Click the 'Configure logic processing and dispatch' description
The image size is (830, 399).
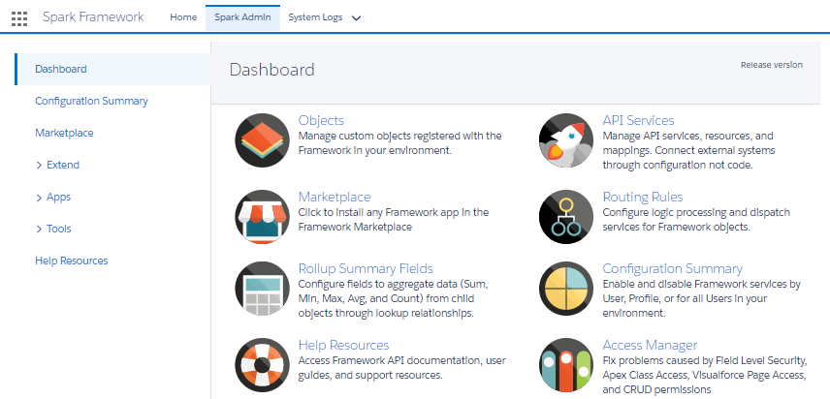tap(696, 219)
